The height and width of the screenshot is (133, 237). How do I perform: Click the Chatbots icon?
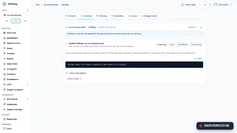coord(4,74)
